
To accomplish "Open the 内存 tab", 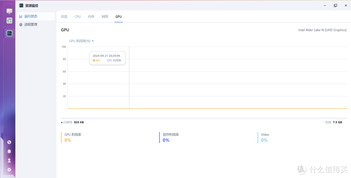I will (91, 17).
